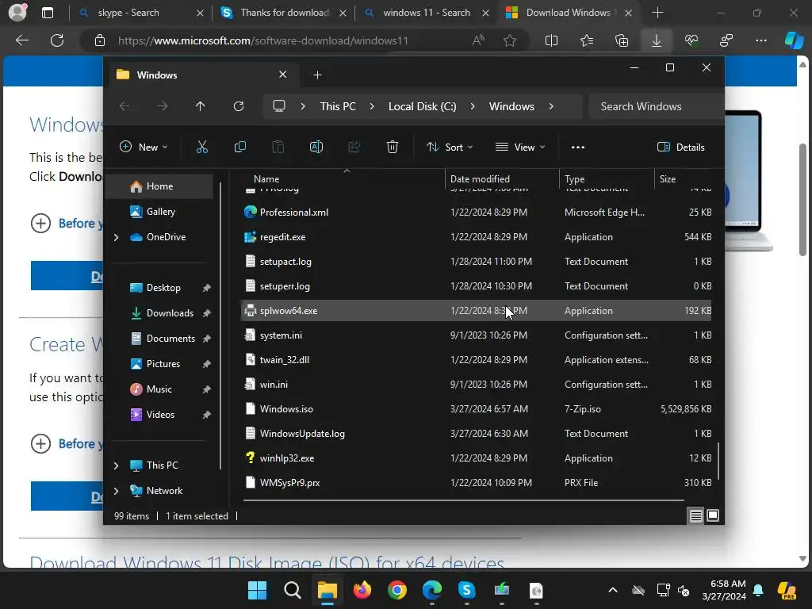812x609 pixels.
Task: Open the Sort dropdown menu
Action: 449,147
